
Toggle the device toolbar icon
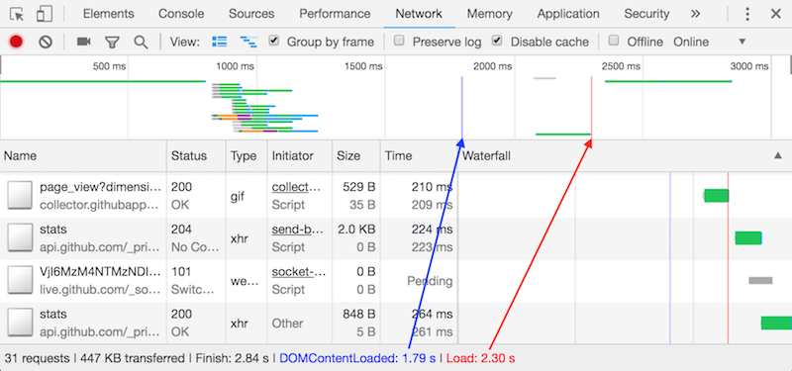click(45, 14)
